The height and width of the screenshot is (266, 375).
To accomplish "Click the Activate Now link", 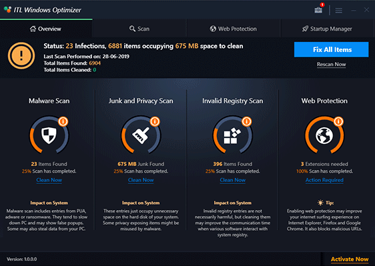I will [350, 259].
